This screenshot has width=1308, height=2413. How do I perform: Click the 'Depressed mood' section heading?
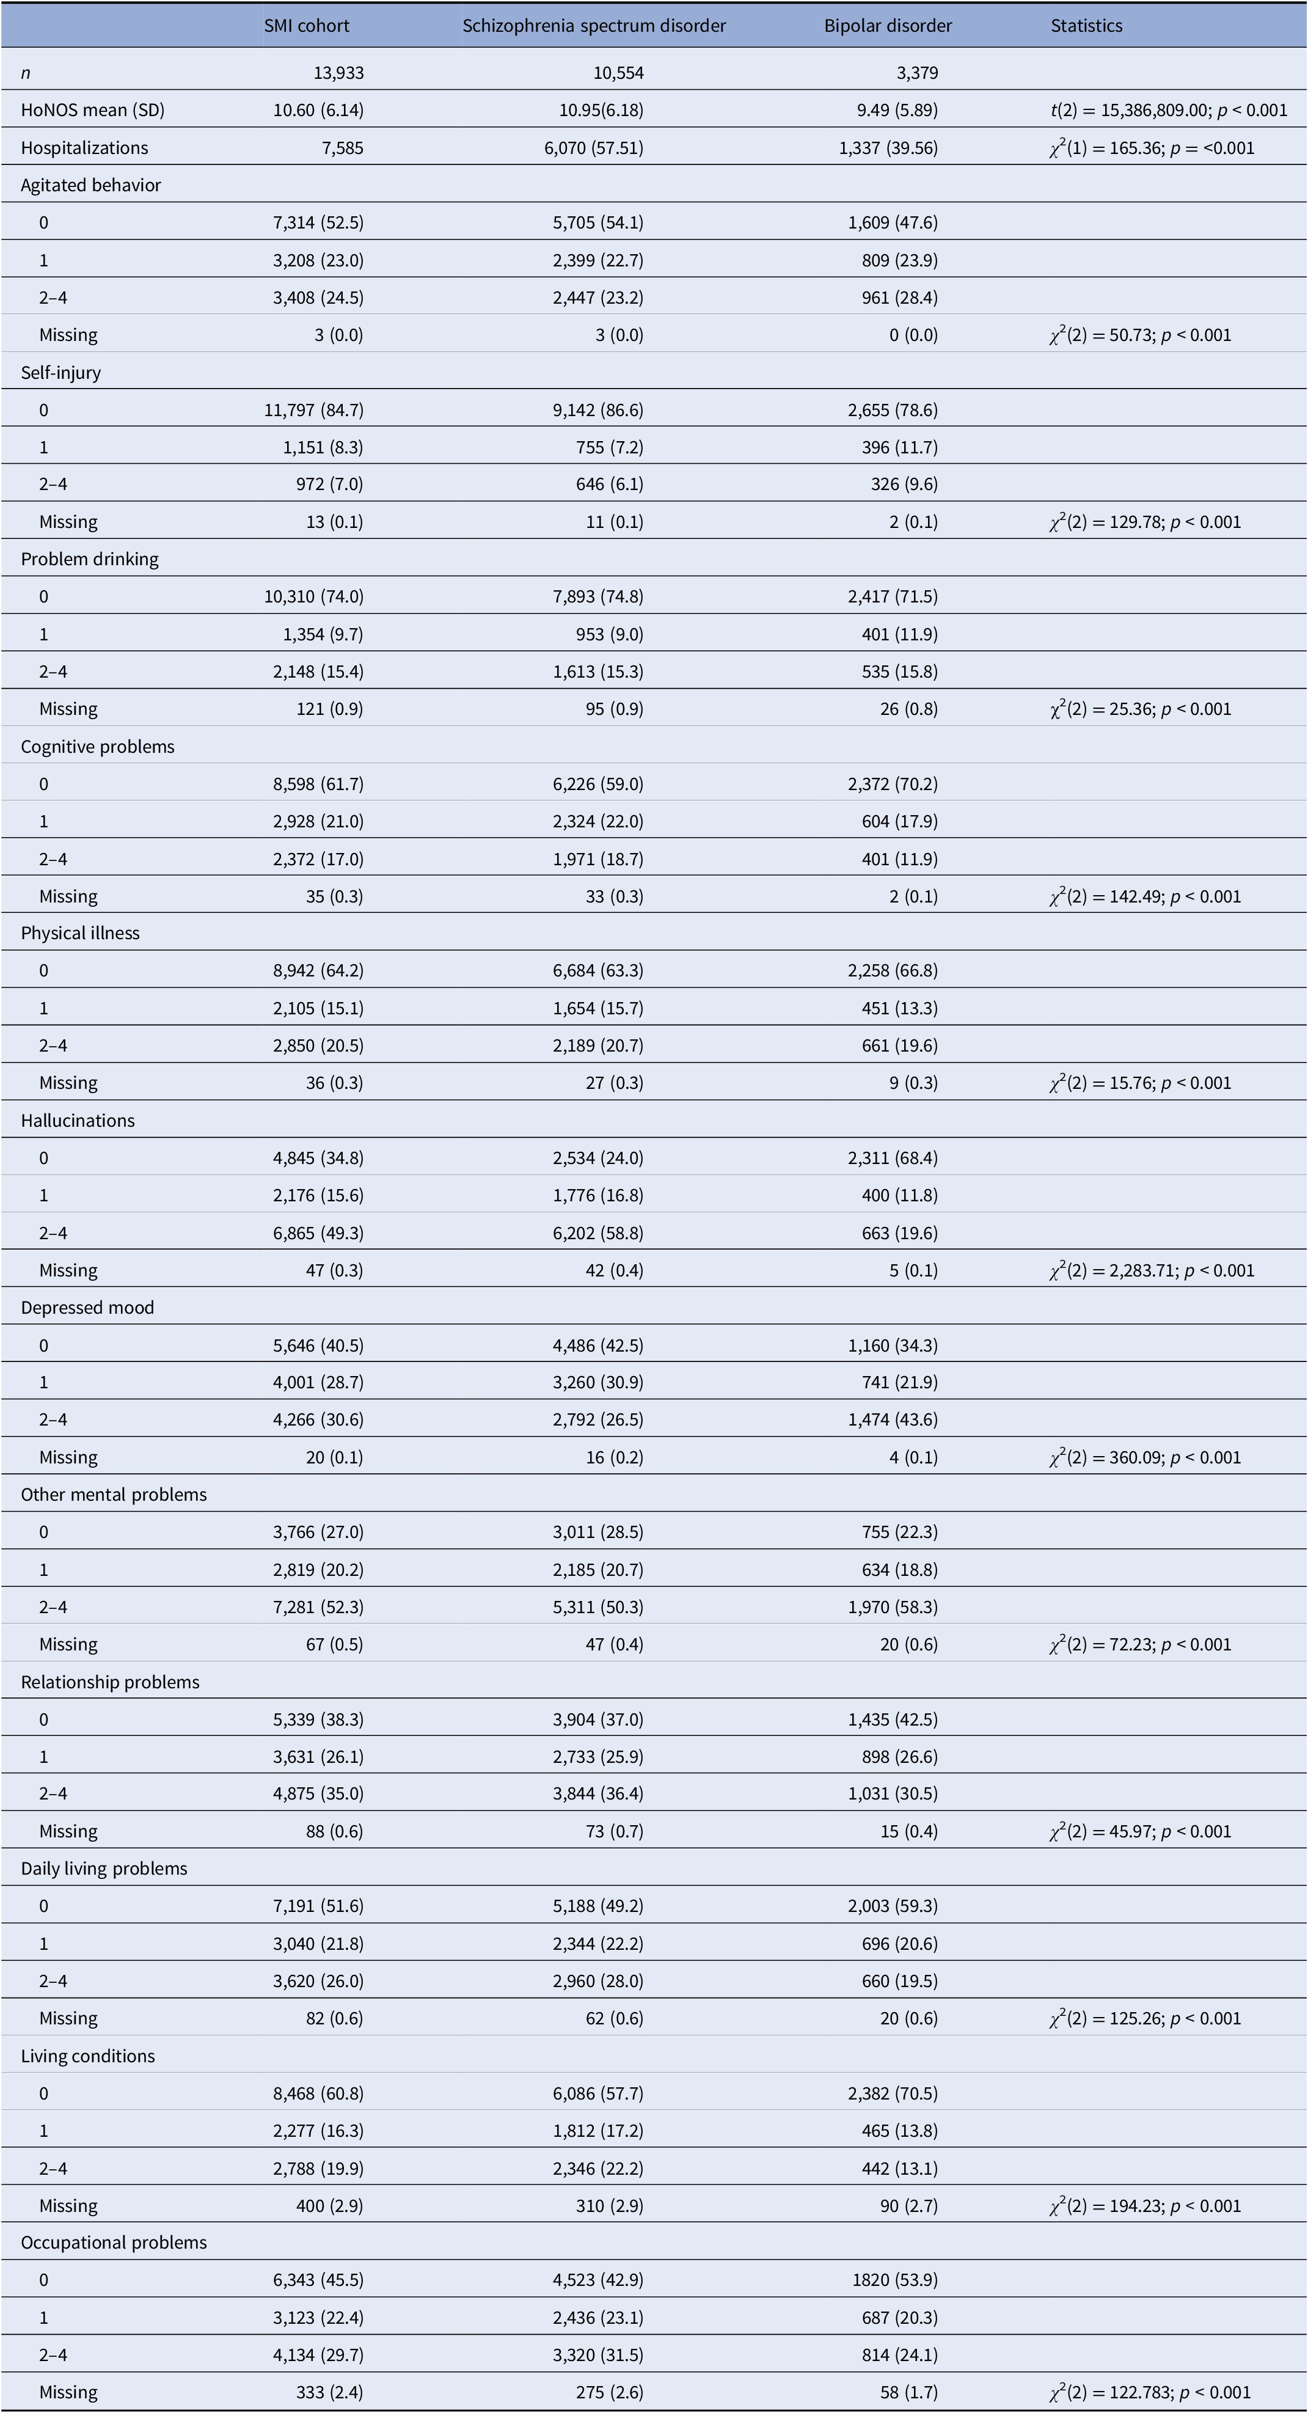coord(87,1308)
